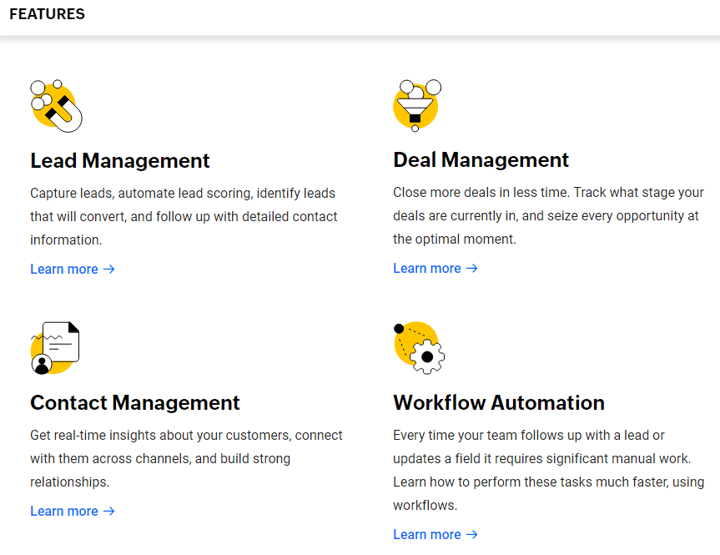Select the FEATURES header label
This screenshot has height=555, width=720.
tap(47, 15)
